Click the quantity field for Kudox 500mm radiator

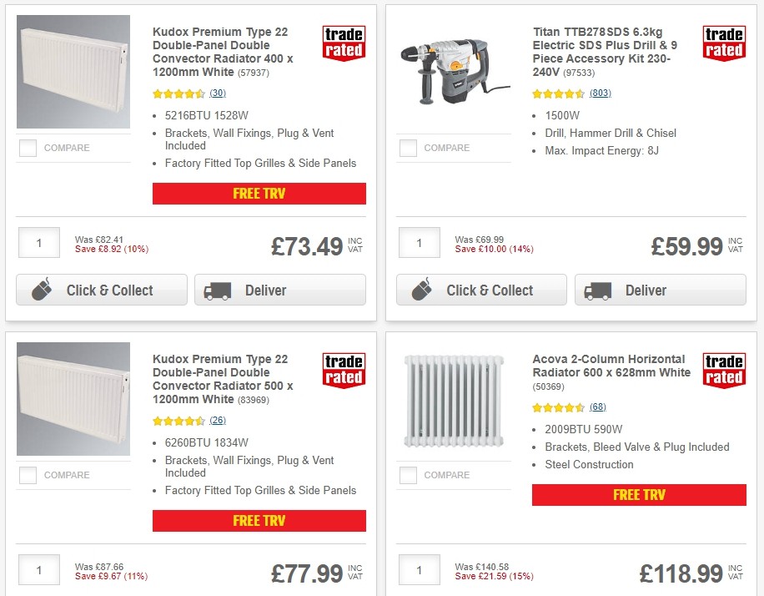[38, 570]
